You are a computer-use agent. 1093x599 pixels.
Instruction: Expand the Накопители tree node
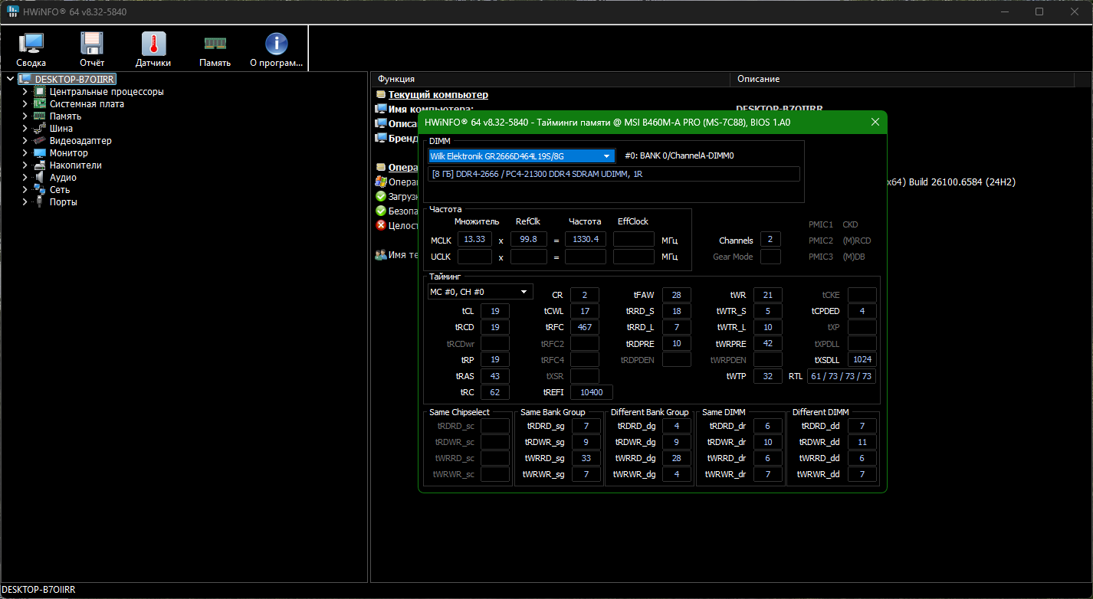point(25,165)
